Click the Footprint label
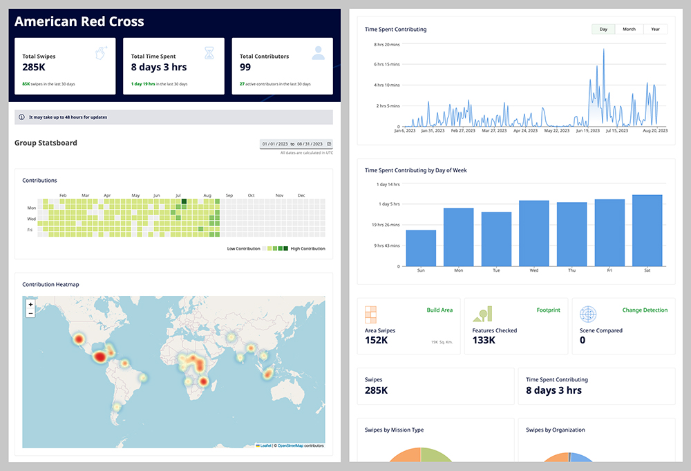Viewport: 691px width, 471px height. 548,310
